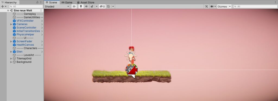Select the Hierarchy tab
Screen dimensions: 278x101
click(9, 2)
